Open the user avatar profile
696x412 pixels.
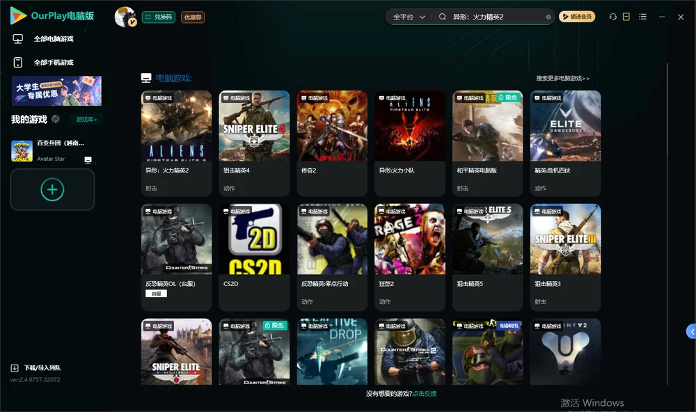(125, 17)
